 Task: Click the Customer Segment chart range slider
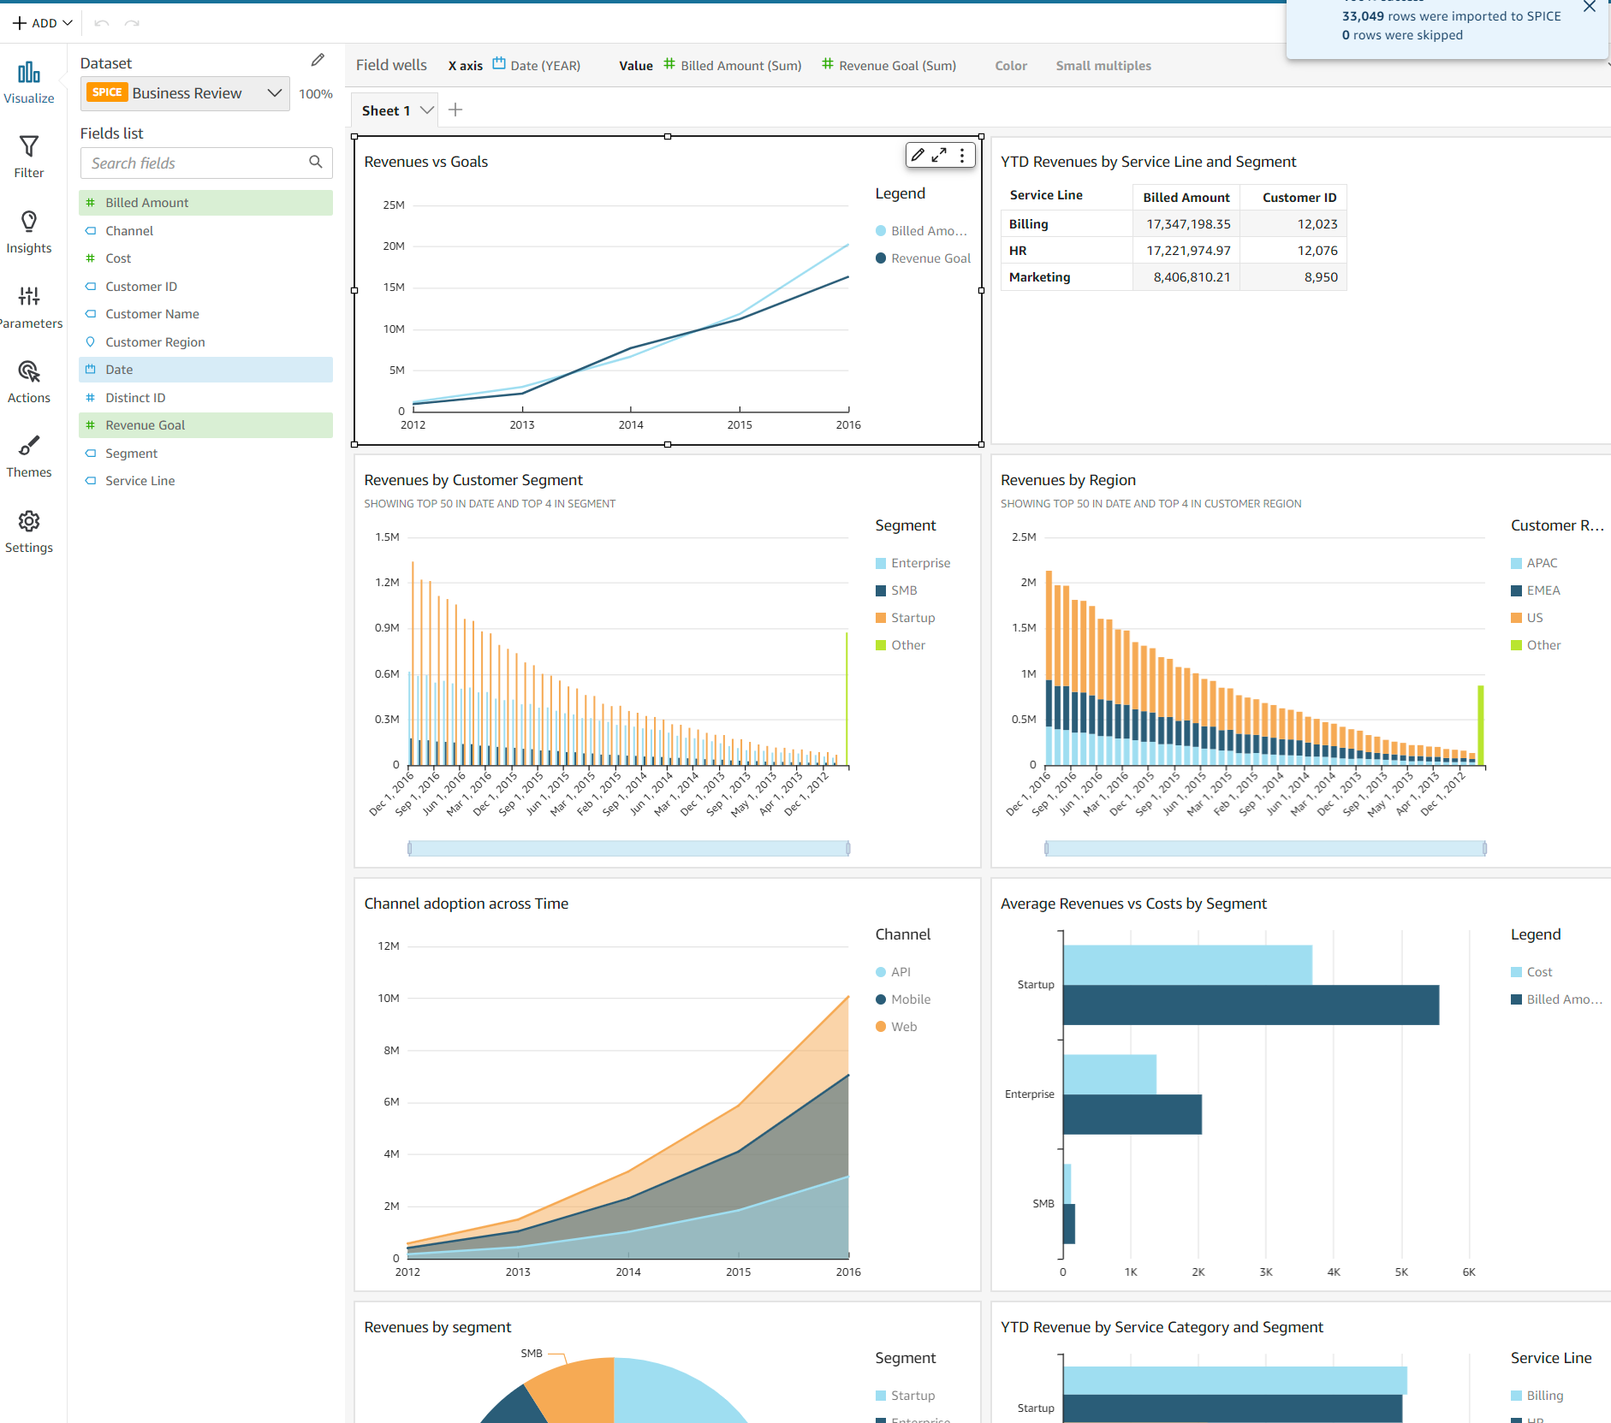coord(629,848)
